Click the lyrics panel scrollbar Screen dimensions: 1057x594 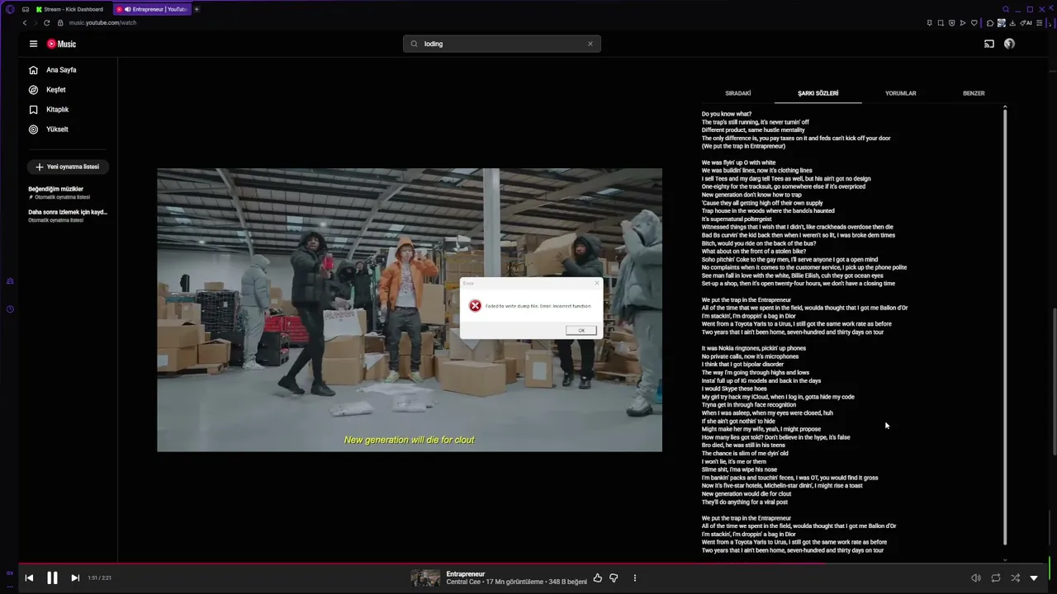(1005, 326)
